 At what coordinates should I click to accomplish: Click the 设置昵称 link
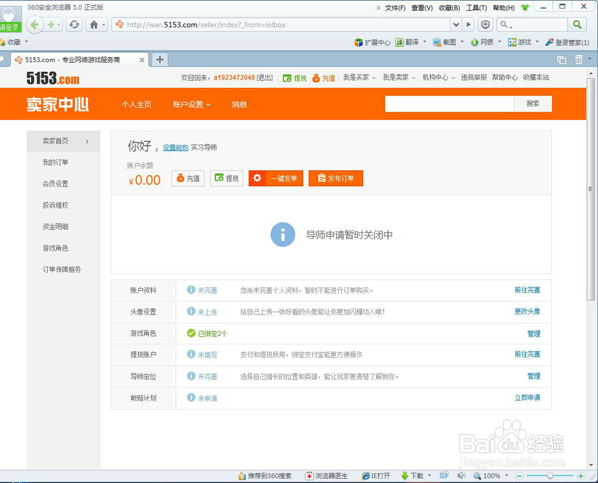tap(176, 148)
